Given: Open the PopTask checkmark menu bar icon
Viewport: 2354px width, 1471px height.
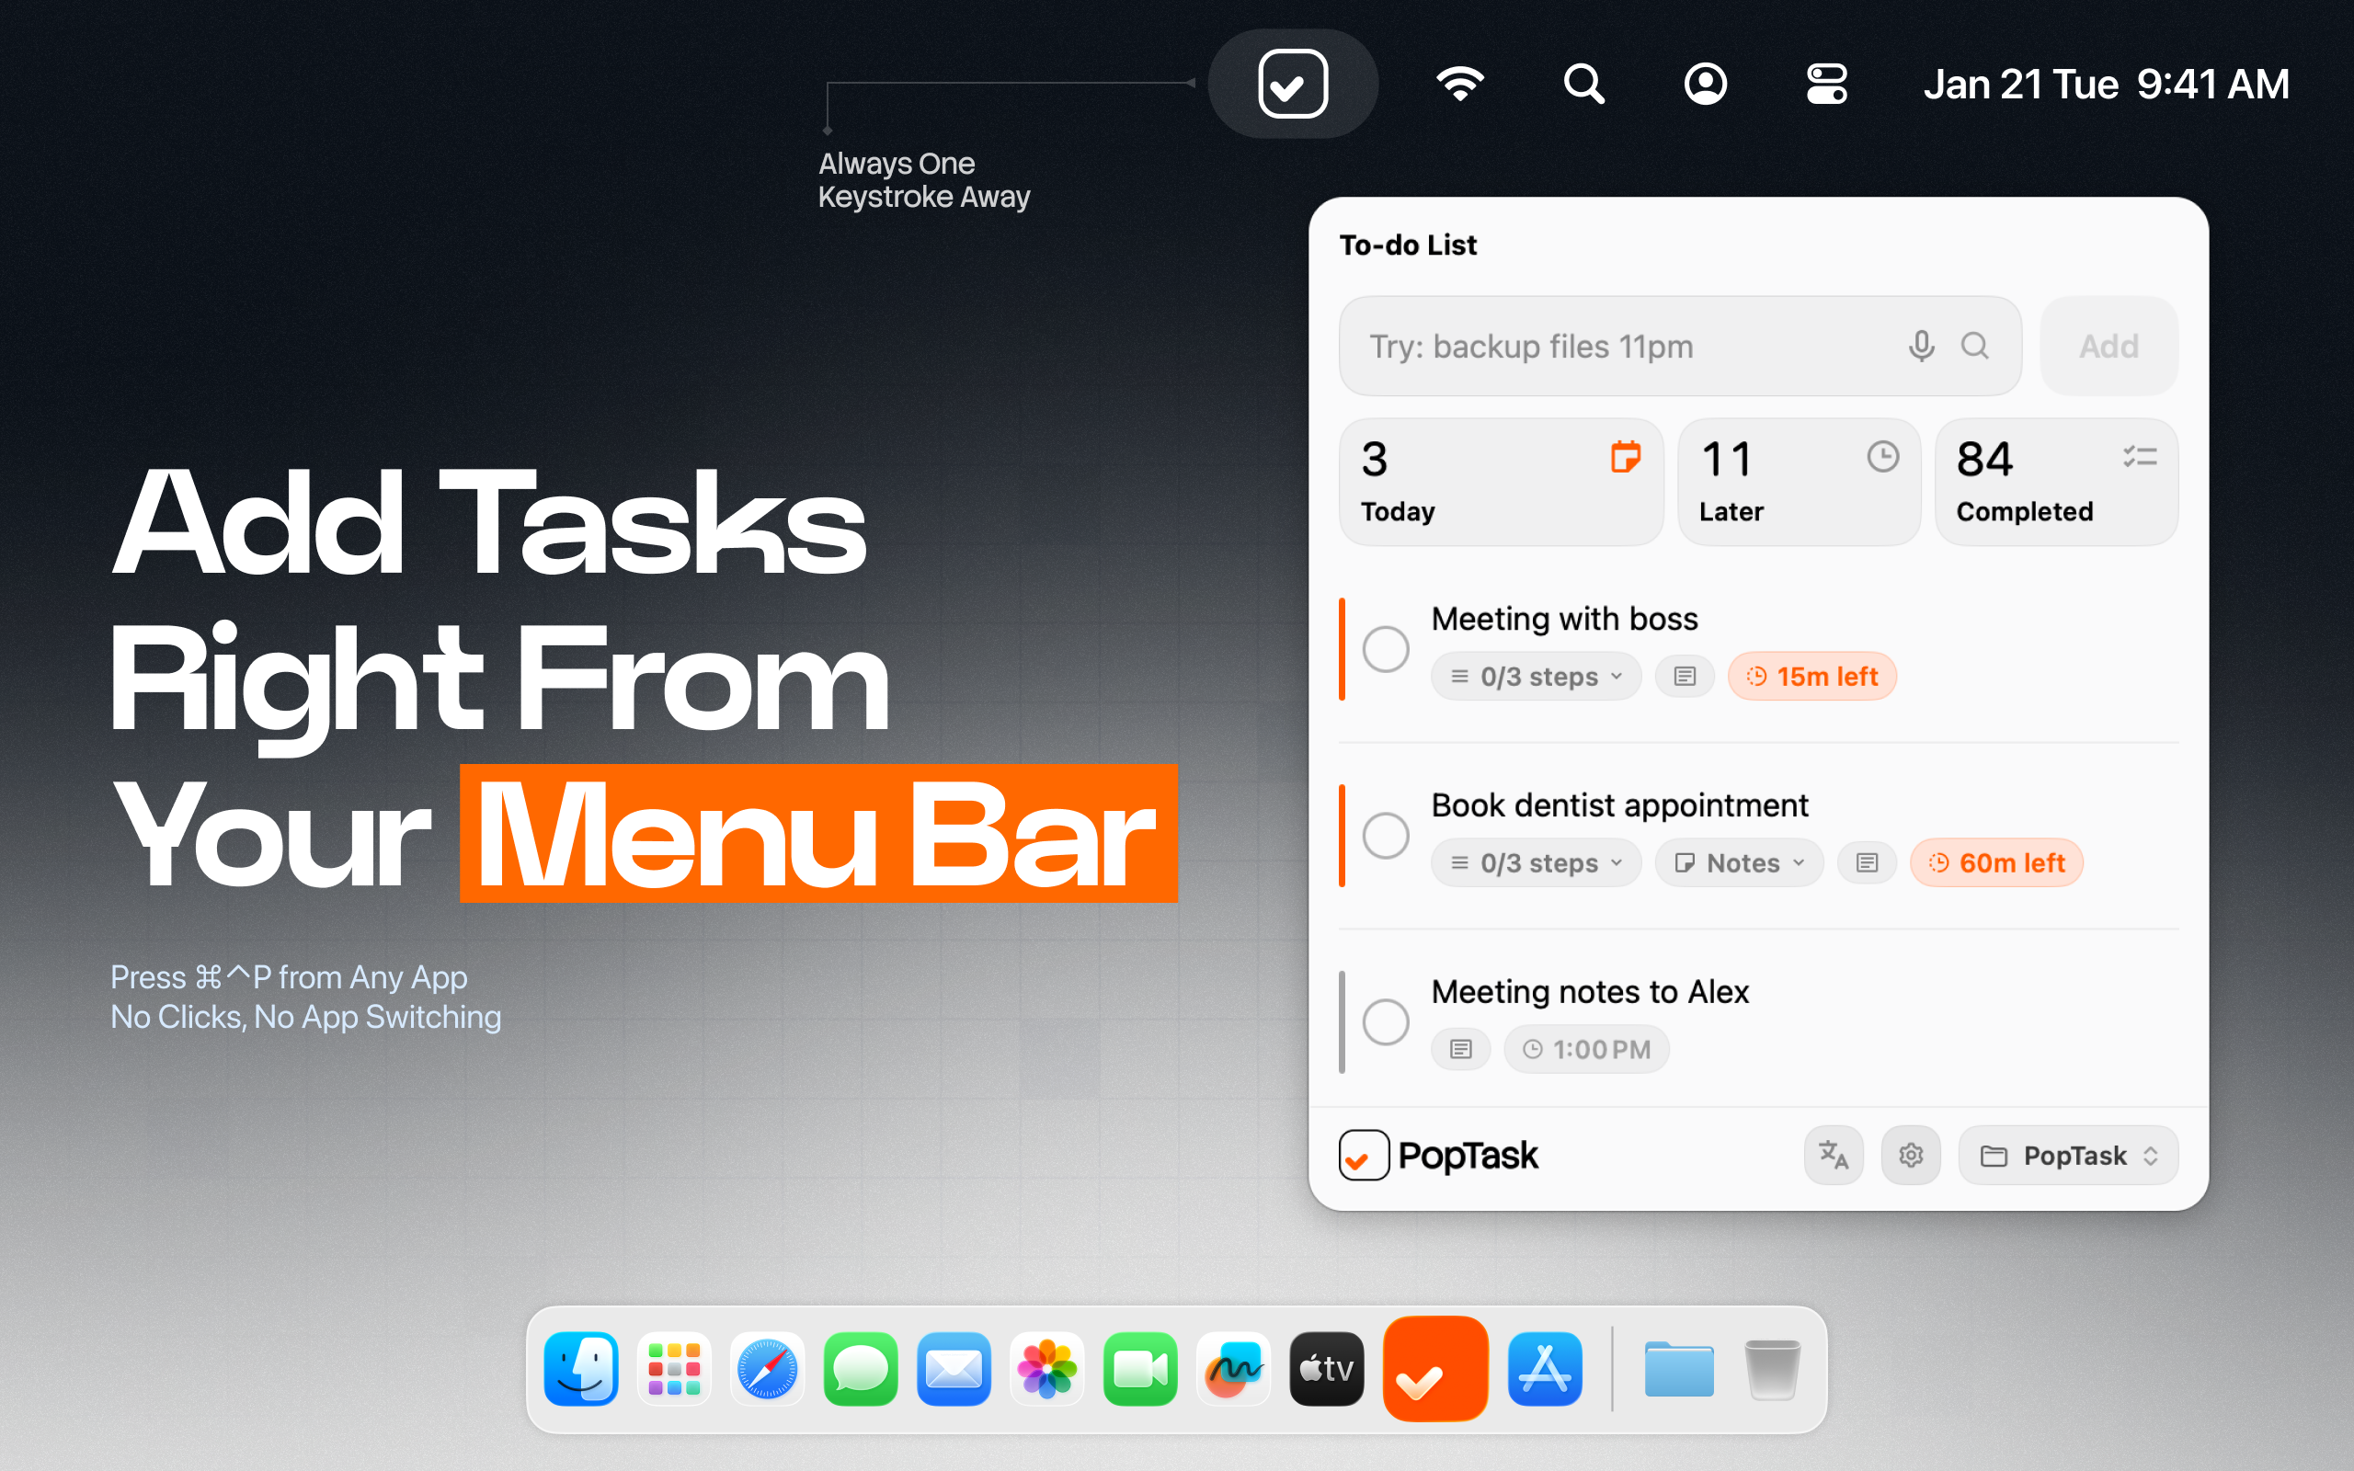Looking at the screenshot, I should (x=1293, y=84).
